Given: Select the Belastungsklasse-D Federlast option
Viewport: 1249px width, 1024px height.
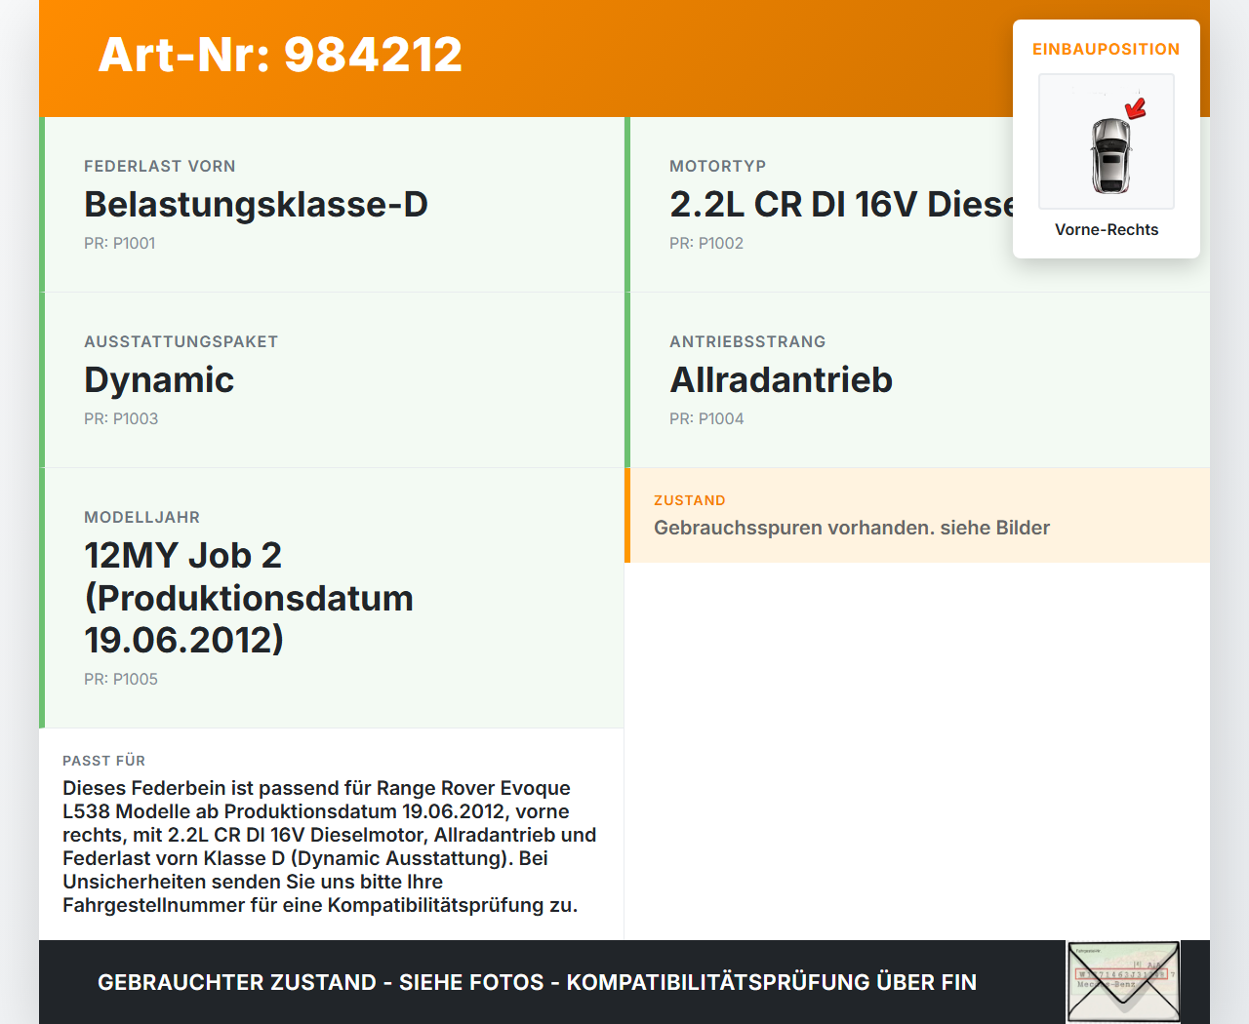Looking at the screenshot, I should tap(256, 205).
